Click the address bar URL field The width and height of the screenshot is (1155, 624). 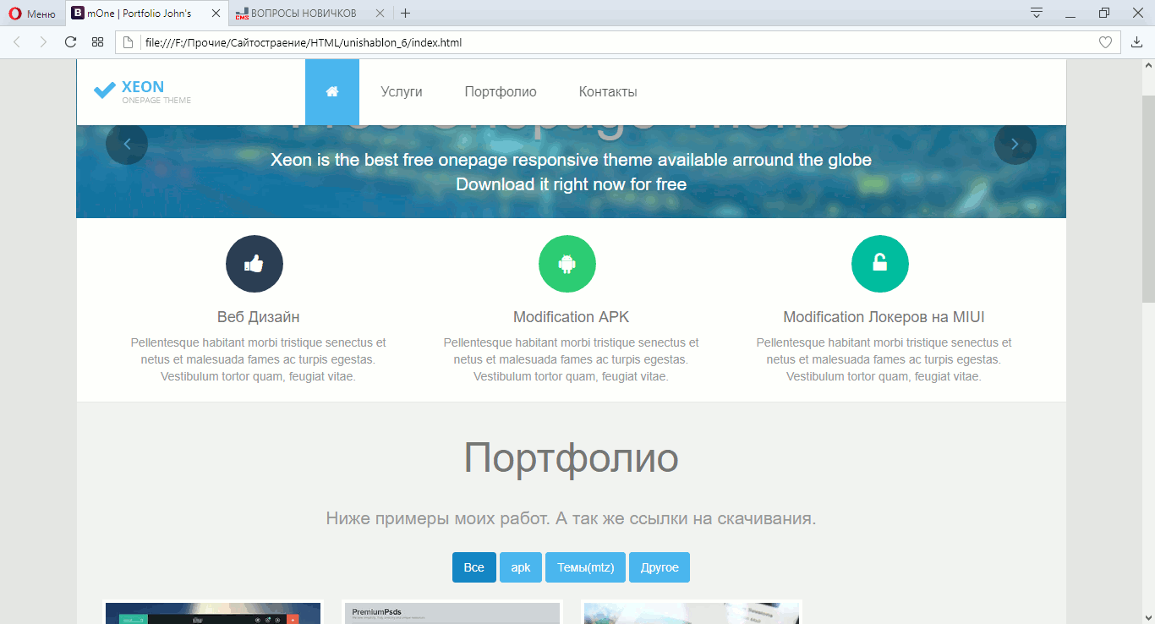(592, 42)
